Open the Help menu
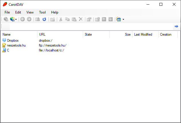The image size is (181, 123). pos(55,12)
